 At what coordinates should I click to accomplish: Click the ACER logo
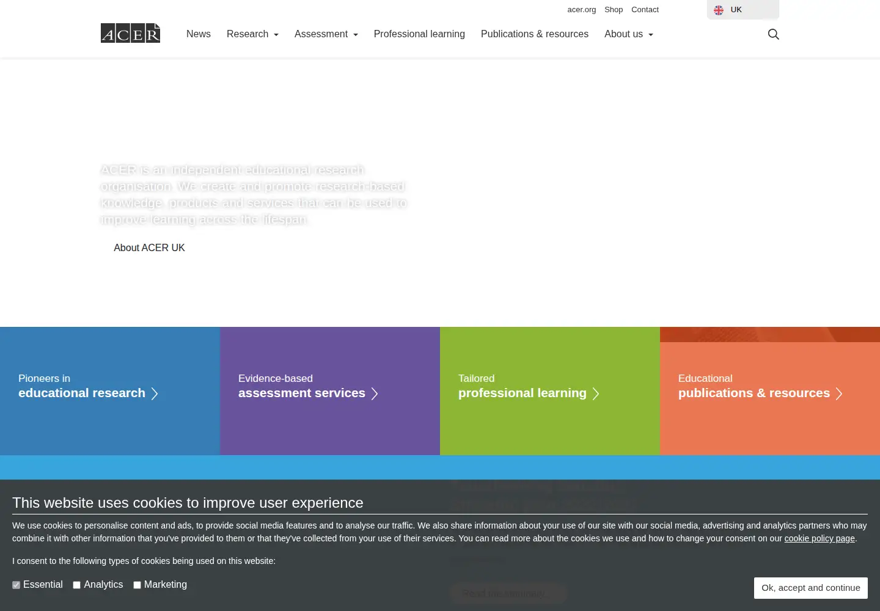point(130,33)
